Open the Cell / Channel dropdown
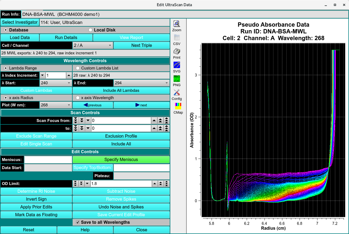Viewport: 349px width, 234px height. coord(93,46)
